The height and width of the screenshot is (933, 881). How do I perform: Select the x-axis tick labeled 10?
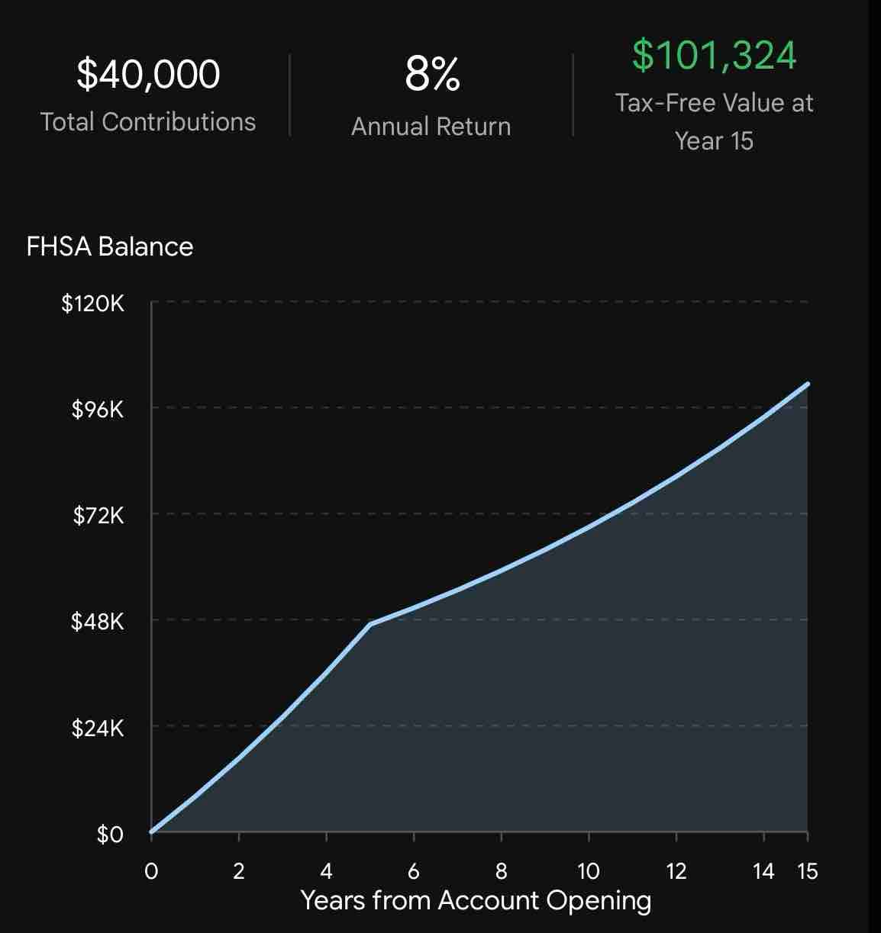[x=589, y=871]
